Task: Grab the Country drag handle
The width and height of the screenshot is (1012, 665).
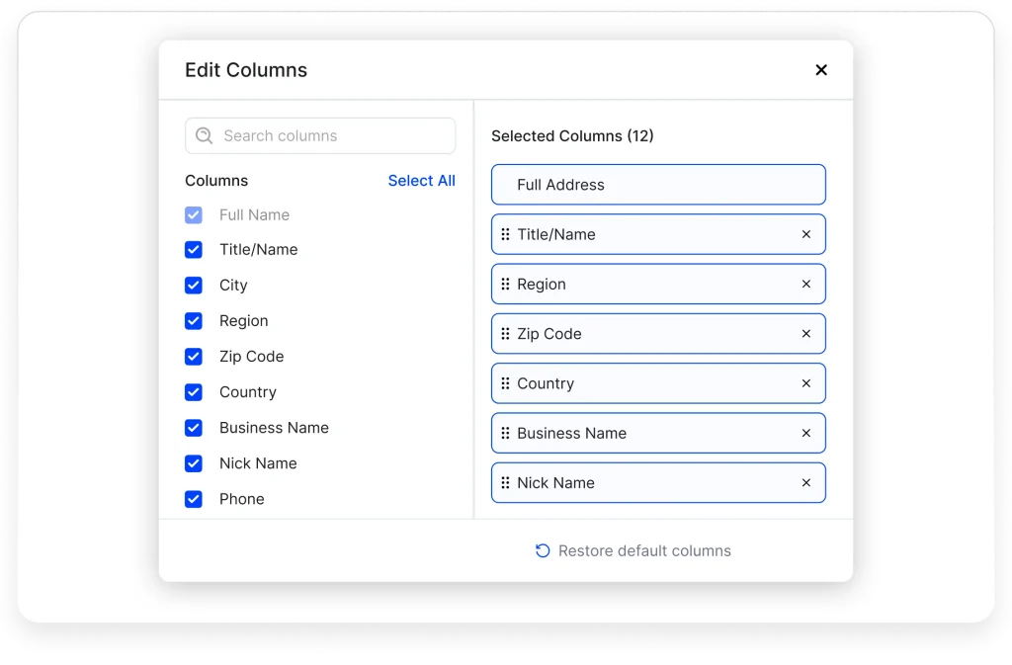Action: tap(505, 383)
